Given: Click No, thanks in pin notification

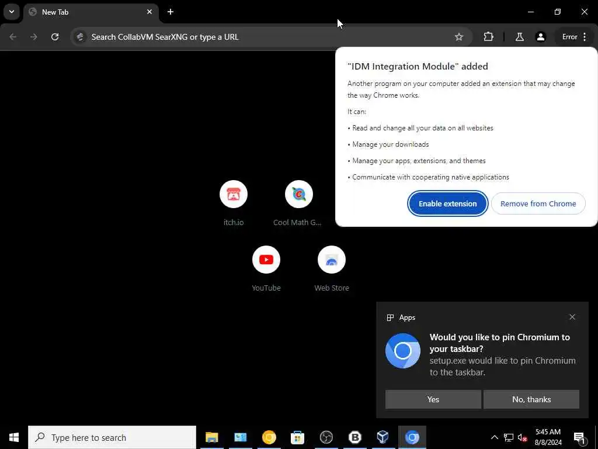Looking at the screenshot, I should [531, 399].
